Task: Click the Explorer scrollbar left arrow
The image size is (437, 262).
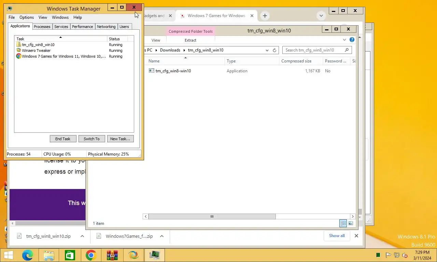Action: pyautogui.click(x=146, y=216)
